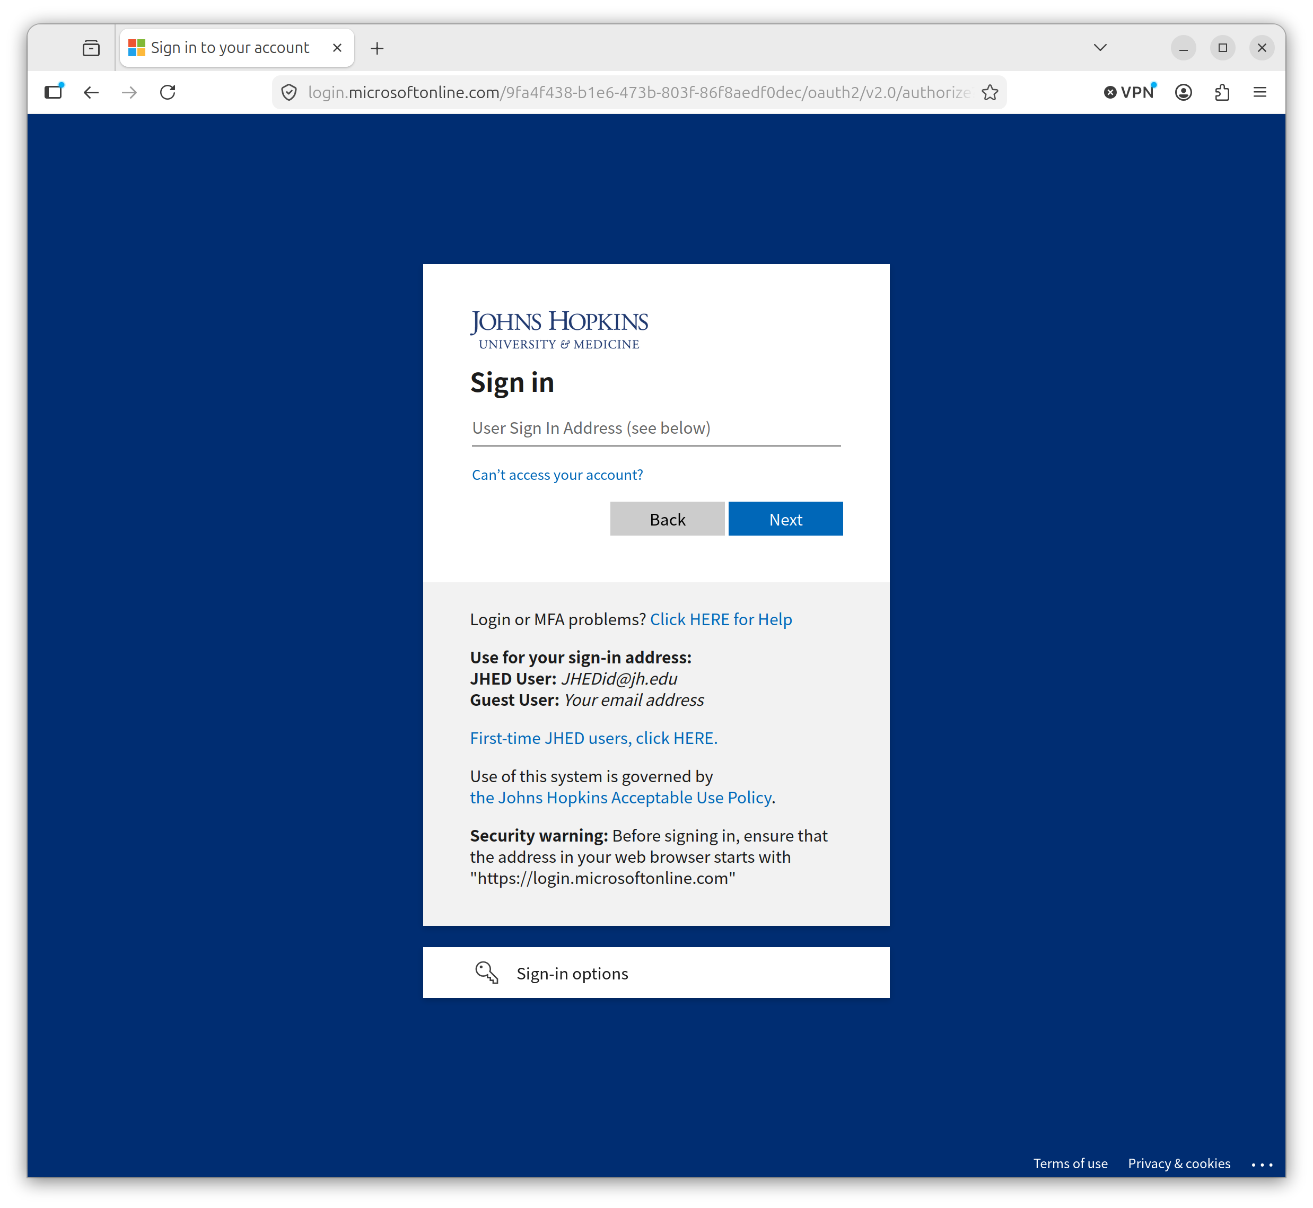Open the Firefox View tabs icon
Image resolution: width=1313 pixels, height=1208 pixels.
(x=91, y=48)
